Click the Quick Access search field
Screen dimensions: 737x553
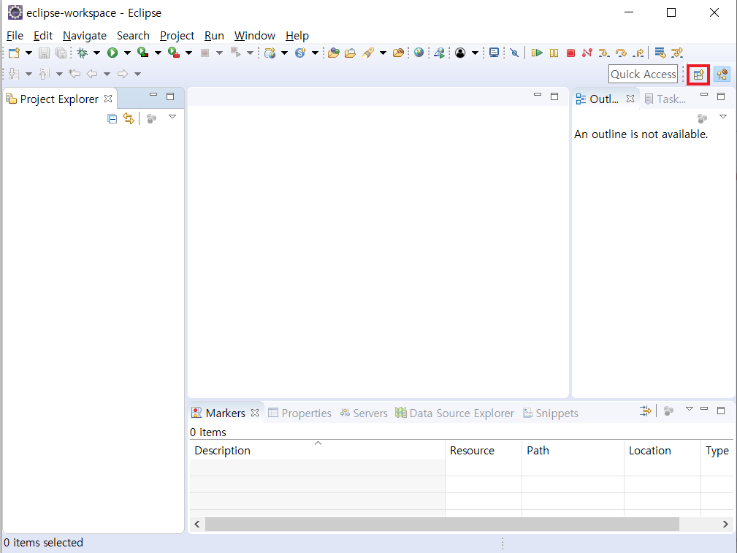pyautogui.click(x=643, y=74)
